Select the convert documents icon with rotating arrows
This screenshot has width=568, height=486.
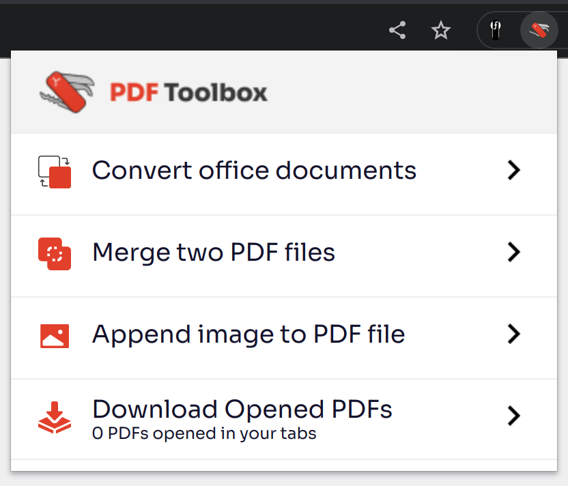54,172
